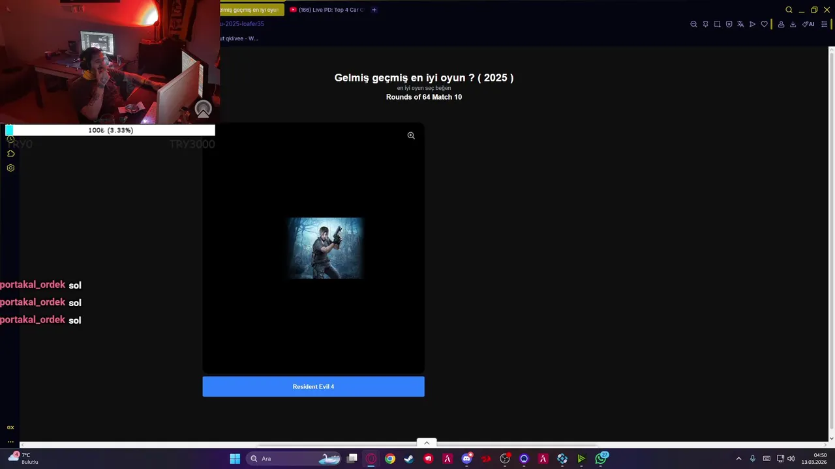Vote for Resident Evil 4 button
The width and height of the screenshot is (835, 469).
[x=313, y=386]
